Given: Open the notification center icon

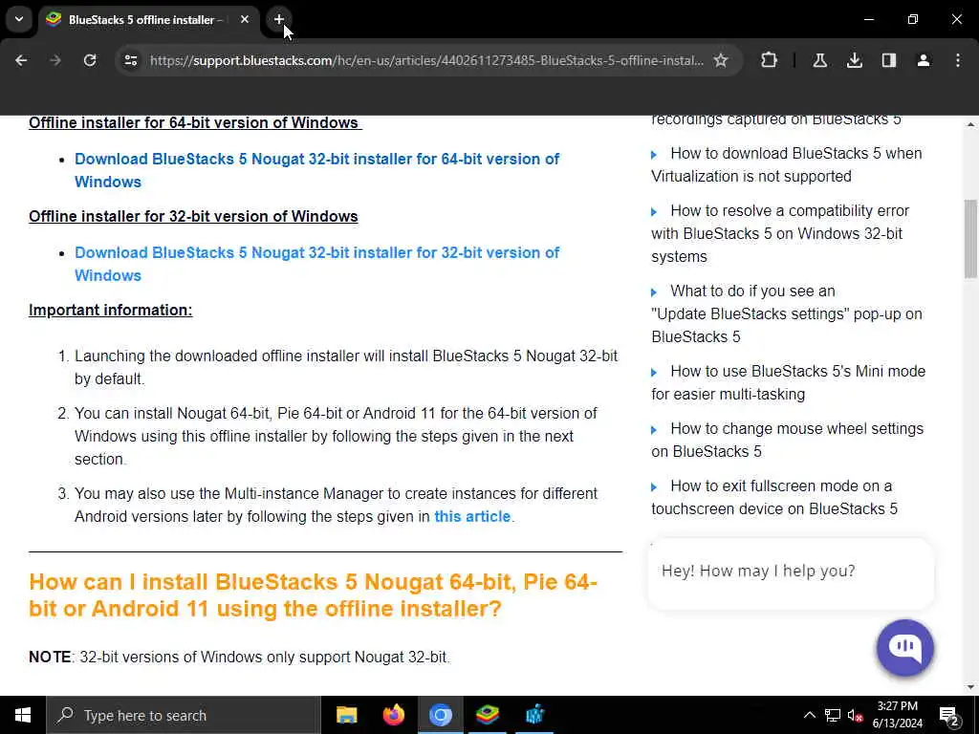Looking at the screenshot, I should click(x=948, y=715).
